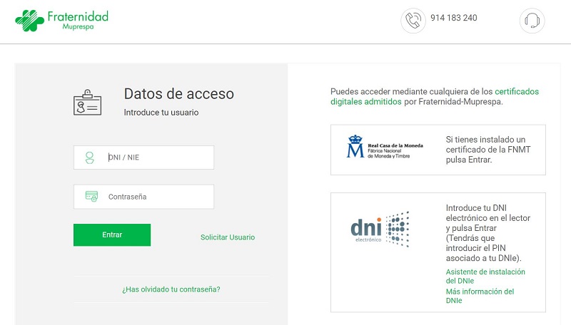Click the DNI electrónico logo
This screenshot has height=325, width=571.
click(x=380, y=229)
